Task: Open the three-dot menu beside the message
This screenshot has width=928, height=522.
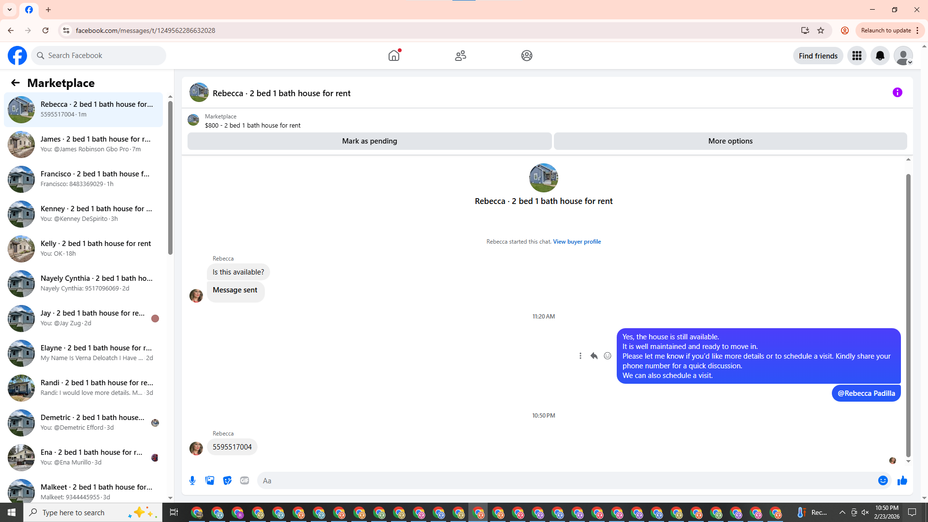Action: 580,356
